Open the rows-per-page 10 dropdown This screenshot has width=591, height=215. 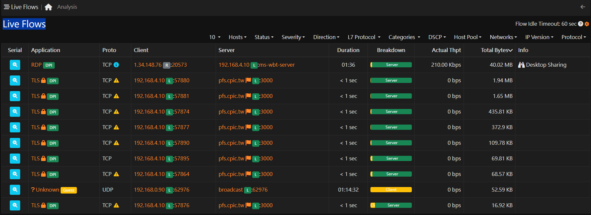tap(215, 37)
